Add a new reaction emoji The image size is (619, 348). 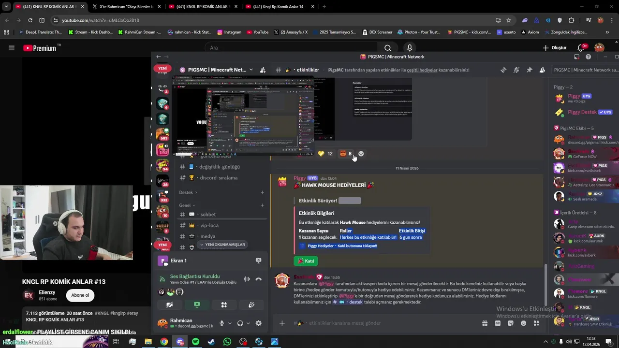click(x=361, y=154)
